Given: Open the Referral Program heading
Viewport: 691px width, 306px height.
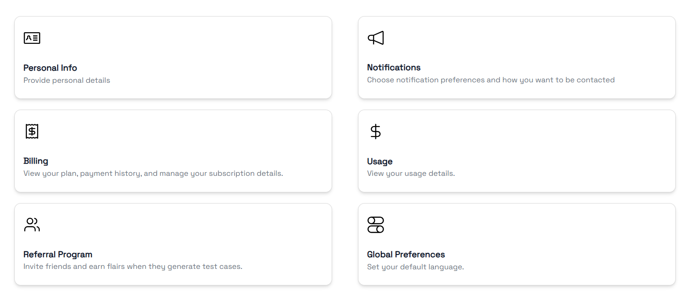Looking at the screenshot, I should click(58, 255).
